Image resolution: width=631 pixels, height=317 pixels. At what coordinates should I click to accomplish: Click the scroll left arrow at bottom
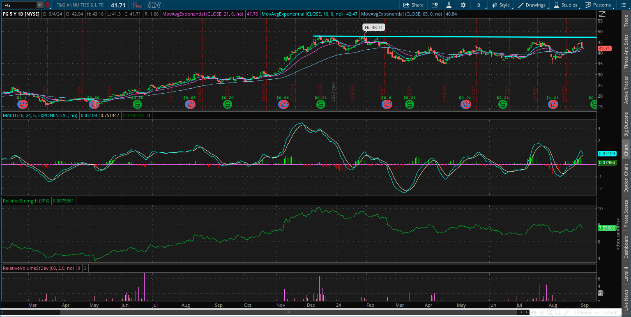coord(522,312)
